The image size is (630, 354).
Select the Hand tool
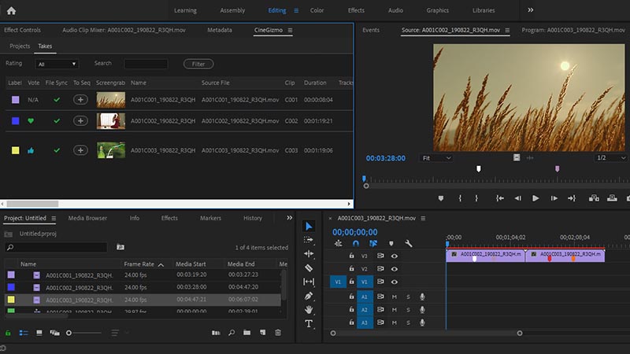click(x=309, y=309)
